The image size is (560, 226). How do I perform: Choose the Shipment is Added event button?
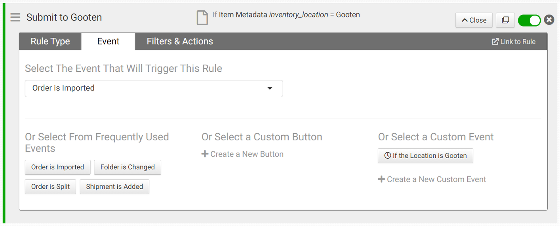click(114, 187)
